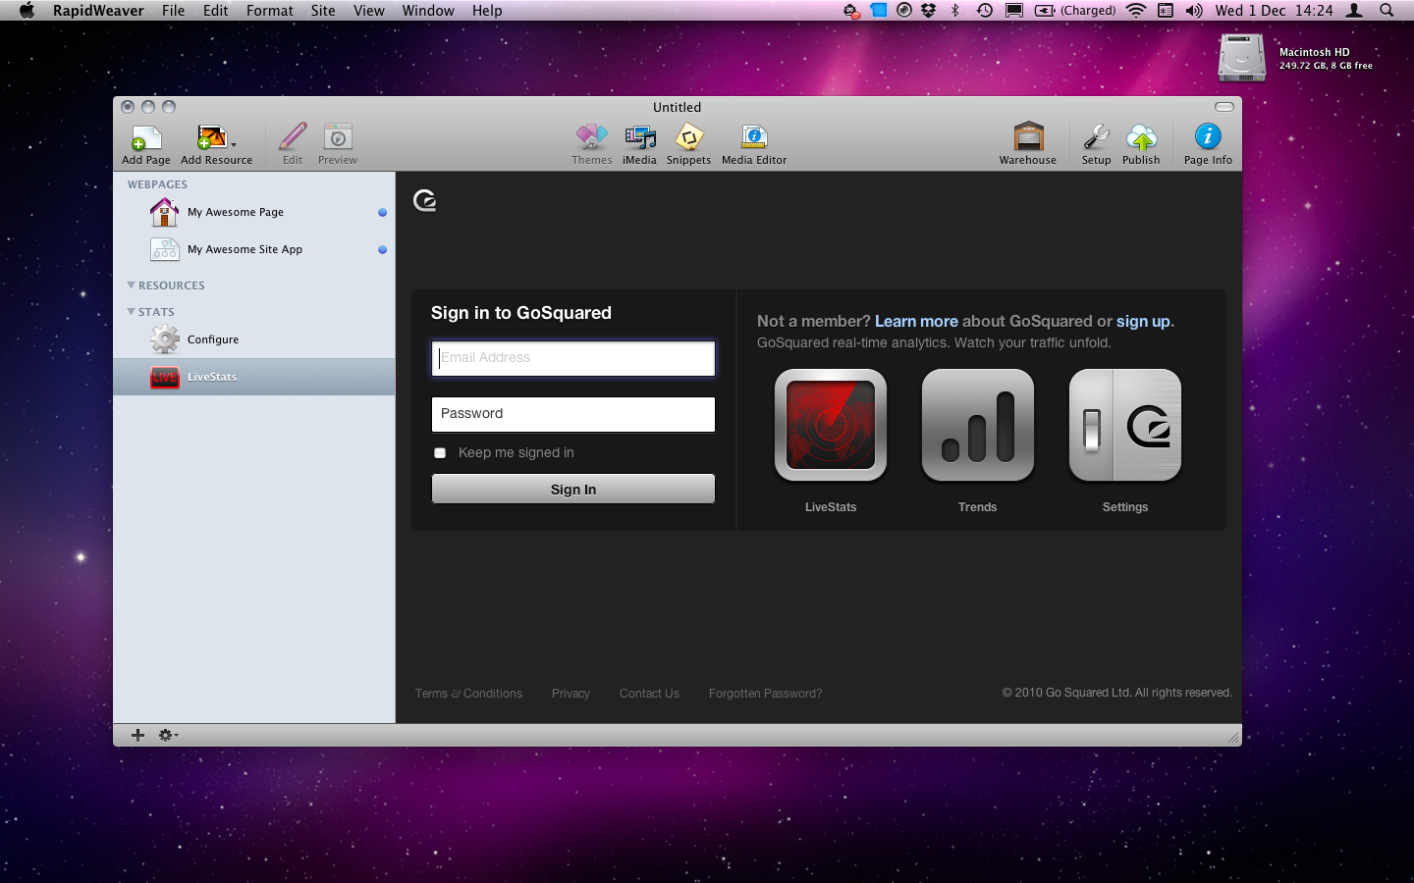Viewport: 1414px width, 883px height.
Task: Click the Wi-Fi status icon
Action: click(x=1136, y=11)
